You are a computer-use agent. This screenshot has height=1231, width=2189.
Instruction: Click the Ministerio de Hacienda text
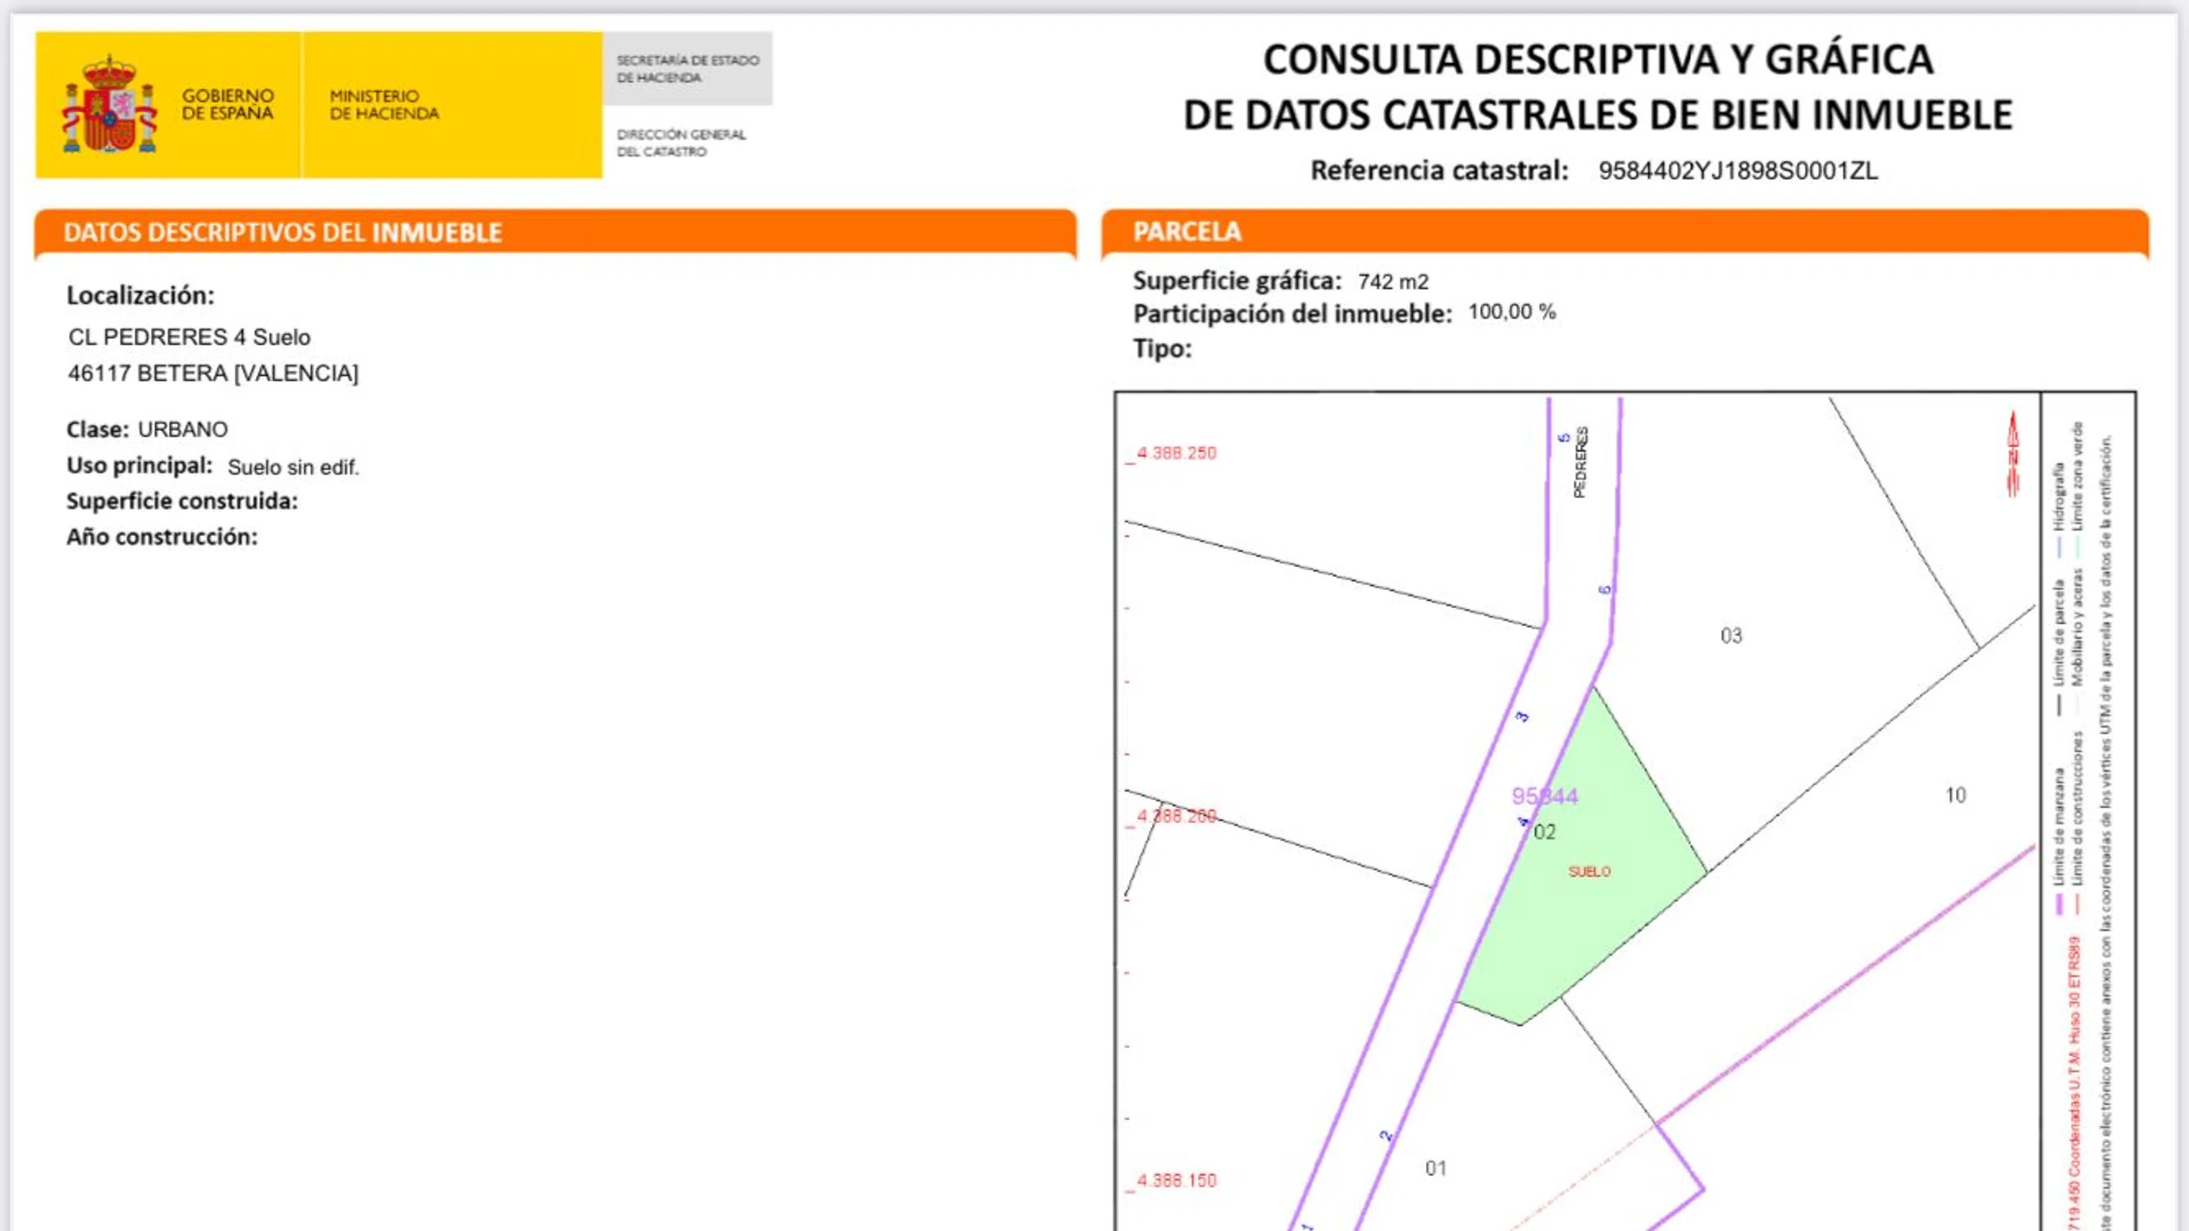point(384,104)
